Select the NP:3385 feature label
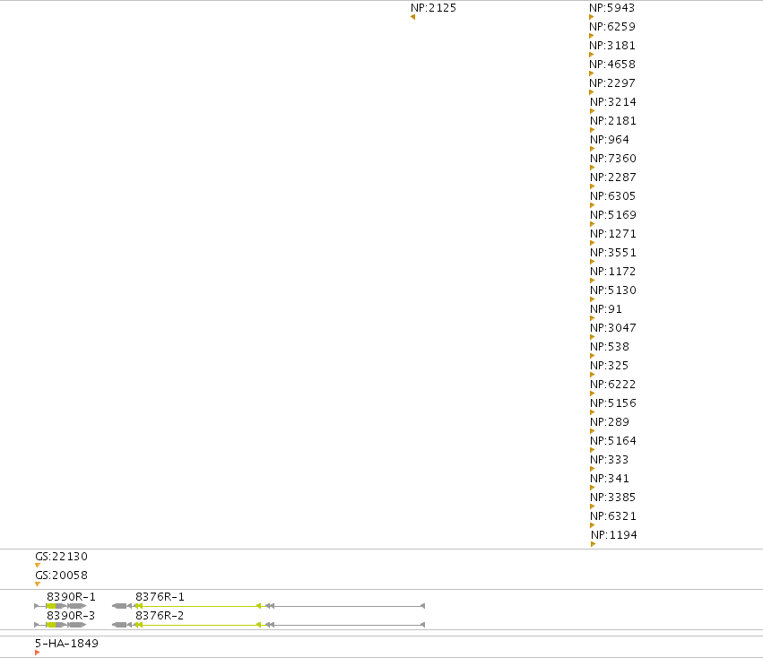The width and height of the screenshot is (763, 658). tap(613, 498)
